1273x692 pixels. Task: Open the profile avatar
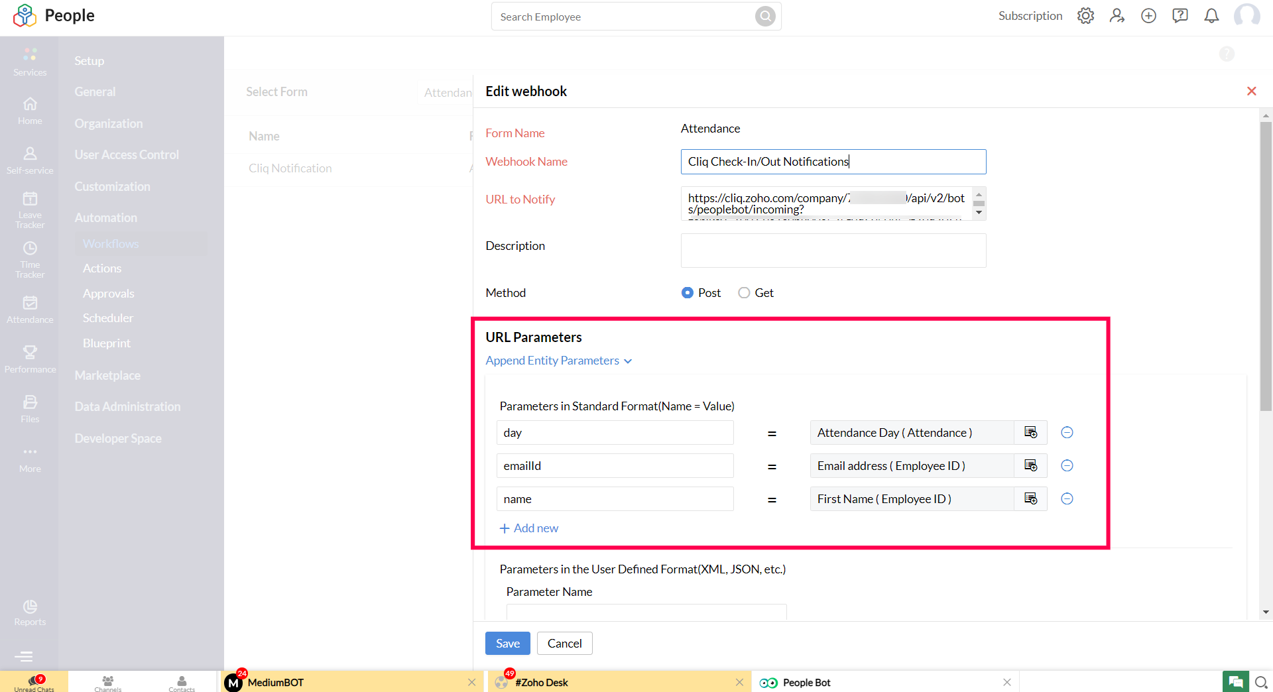(x=1246, y=15)
